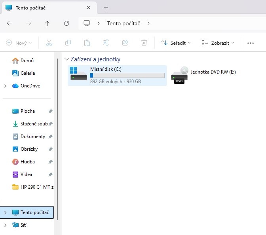
Task: Click the Share icon in toolbar
Action: coord(125,43)
